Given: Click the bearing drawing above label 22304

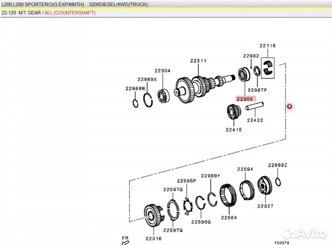Looking at the screenshot, I should (162, 96).
